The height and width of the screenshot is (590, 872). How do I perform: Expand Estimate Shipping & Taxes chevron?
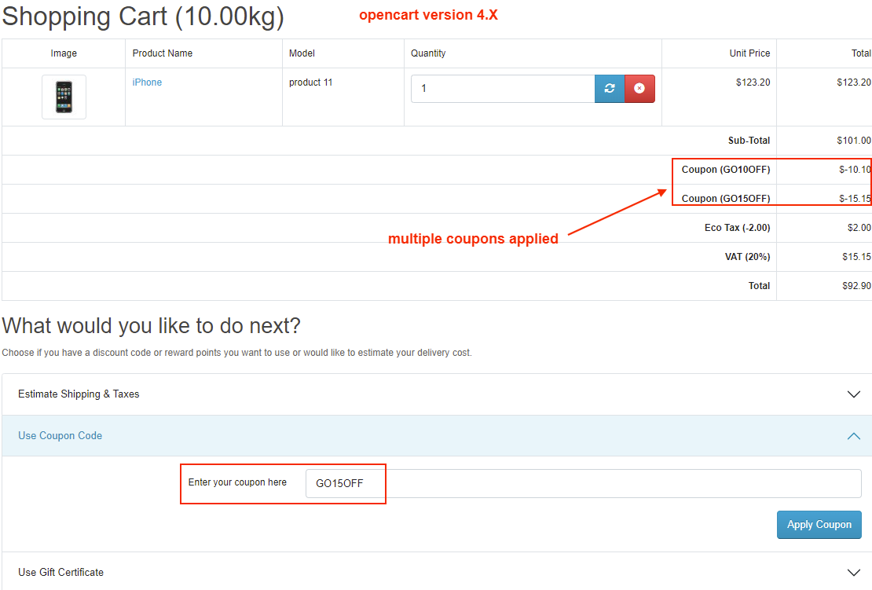[x=854, y=394]
